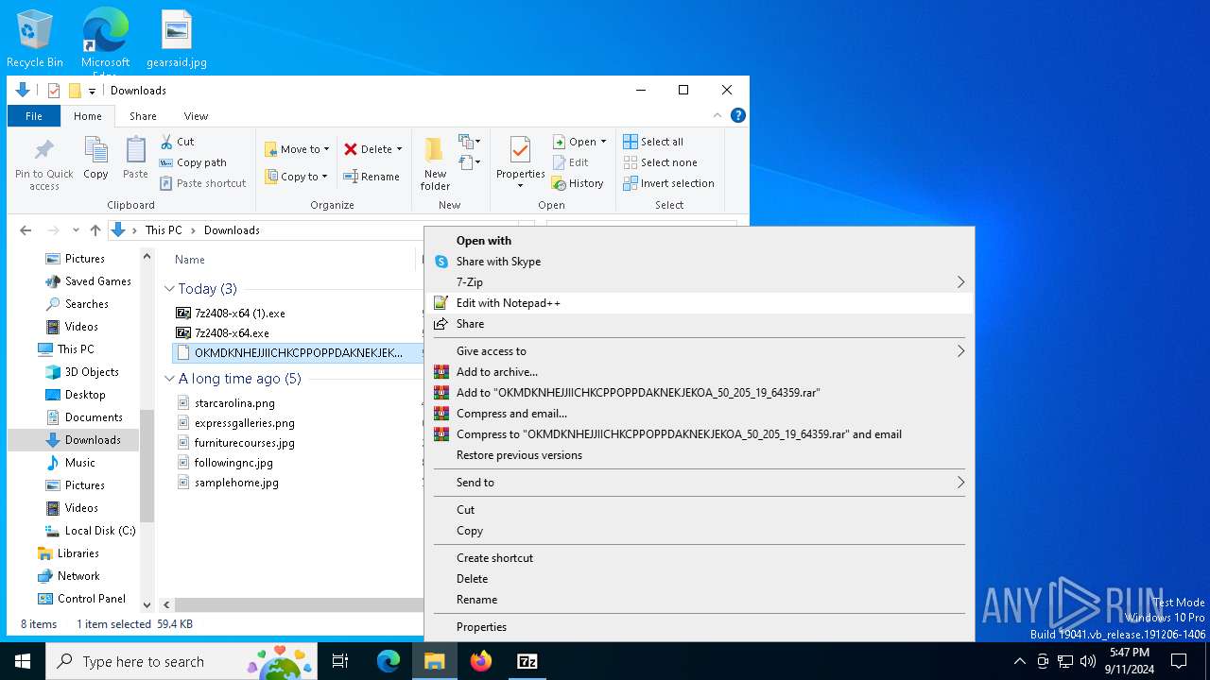This screenshot has width=1210, height=680.
Task: Click Invert selection in the ribbon
Action: pos(668,183)
